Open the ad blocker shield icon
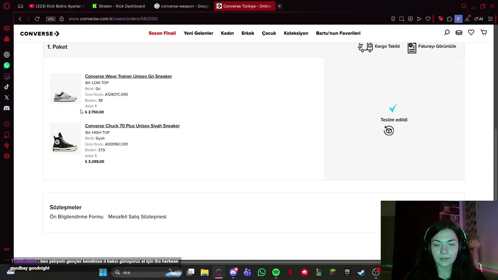 coord(410,19)
